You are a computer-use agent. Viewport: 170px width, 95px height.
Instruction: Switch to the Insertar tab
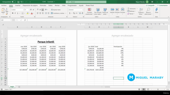click(x=18, y=5)
